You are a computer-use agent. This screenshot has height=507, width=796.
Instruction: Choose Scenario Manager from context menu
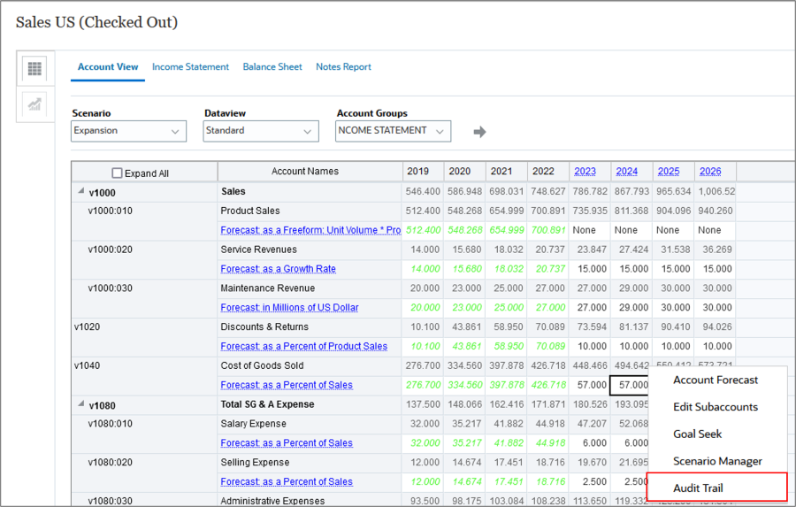click(x=717, y=461)
